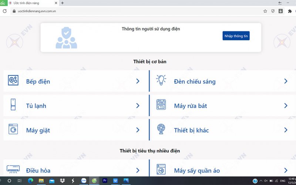This screenshot has width=296, height=185.
Task: Click the Thiết bị tiêu thụ nhiều điện heading
Action: point(150,151)
